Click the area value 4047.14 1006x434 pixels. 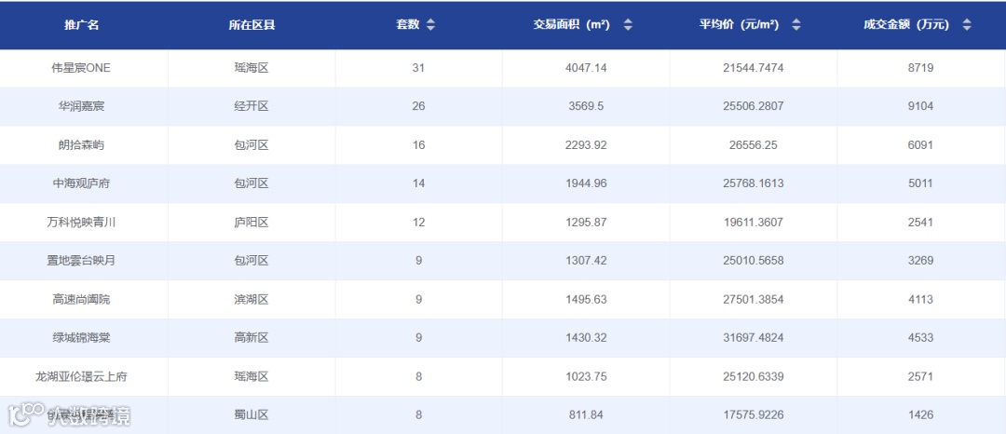click(x=586, y=68)
